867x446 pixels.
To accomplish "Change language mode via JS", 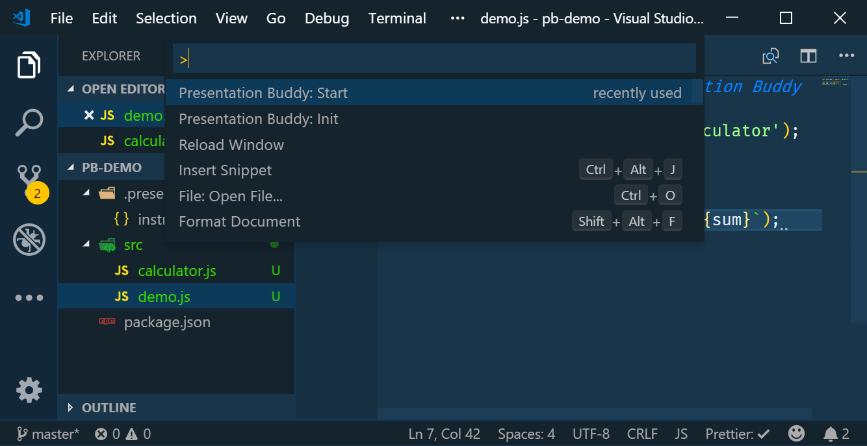I will point(681,434).
